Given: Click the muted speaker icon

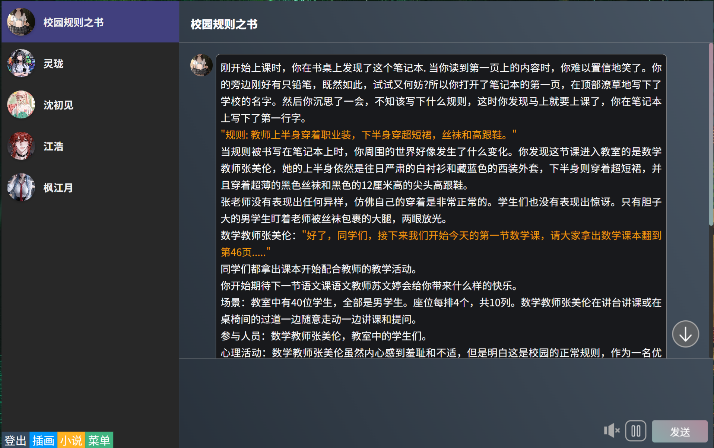Looking at the screenshot, I should [x=611, y=430].
